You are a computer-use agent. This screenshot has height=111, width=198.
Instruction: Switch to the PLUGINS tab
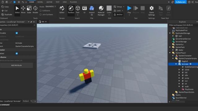point(73,2)
